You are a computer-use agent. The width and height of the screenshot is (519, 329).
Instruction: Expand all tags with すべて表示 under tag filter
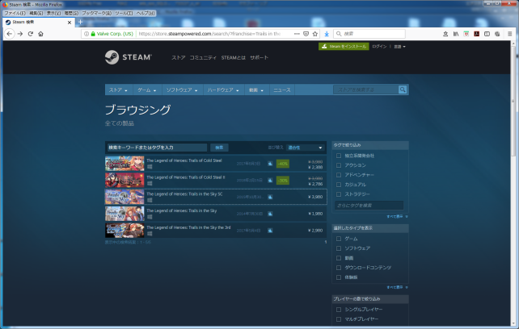coord(397,216)
